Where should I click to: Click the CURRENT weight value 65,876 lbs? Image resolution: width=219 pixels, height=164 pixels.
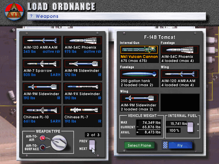pos(151,127)
